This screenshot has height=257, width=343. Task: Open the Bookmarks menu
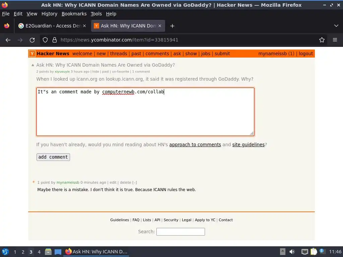(74, 14)
